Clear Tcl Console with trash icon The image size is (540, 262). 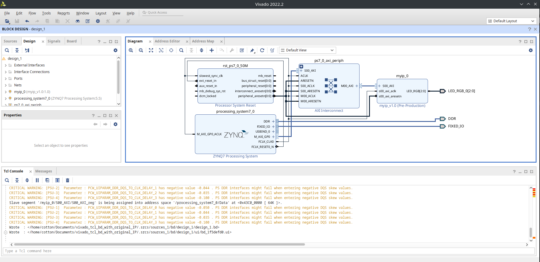coord(68,180)
